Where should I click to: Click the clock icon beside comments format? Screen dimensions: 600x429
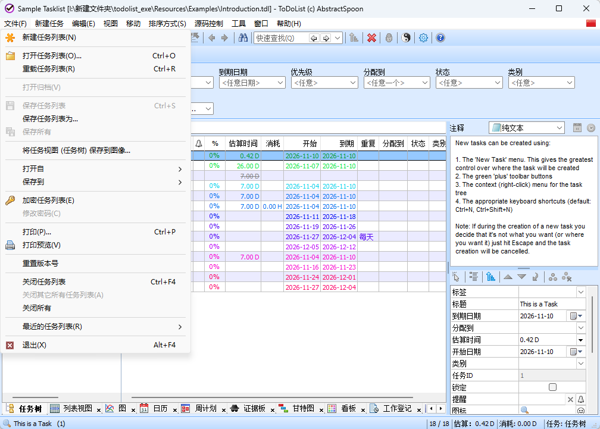tap(591, 128)
